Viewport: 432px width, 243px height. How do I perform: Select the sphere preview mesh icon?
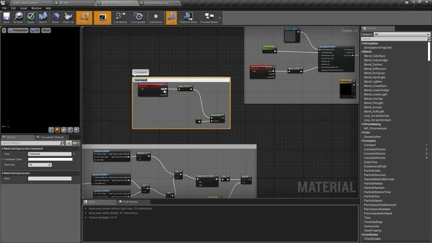[57, 130]
